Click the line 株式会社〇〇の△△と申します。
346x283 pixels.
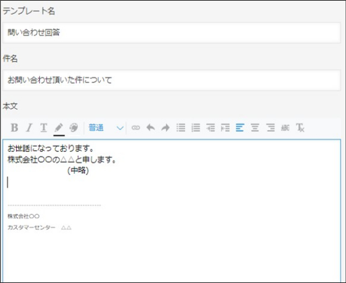[62, 159]
